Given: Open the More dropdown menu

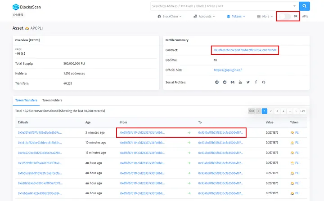Looking at the screenshot, I should pyautogui.click(x=265, y=16).
